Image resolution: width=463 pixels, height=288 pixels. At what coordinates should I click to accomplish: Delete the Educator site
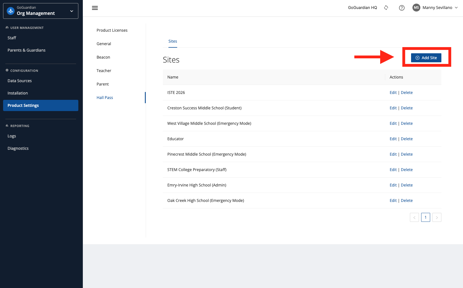(x=407, y=139)
